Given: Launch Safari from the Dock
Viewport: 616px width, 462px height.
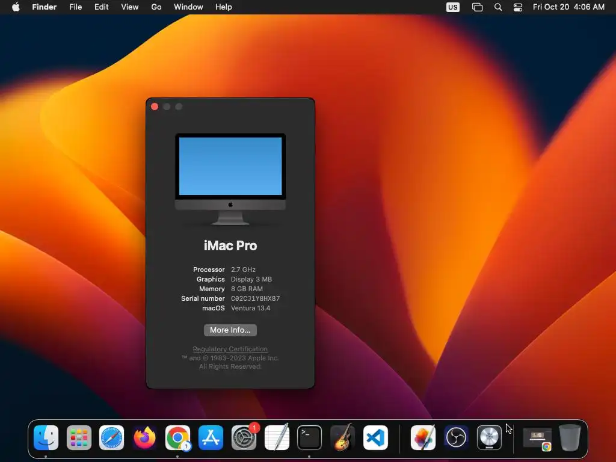Looking at the screenshot, I should pos(111,437).
